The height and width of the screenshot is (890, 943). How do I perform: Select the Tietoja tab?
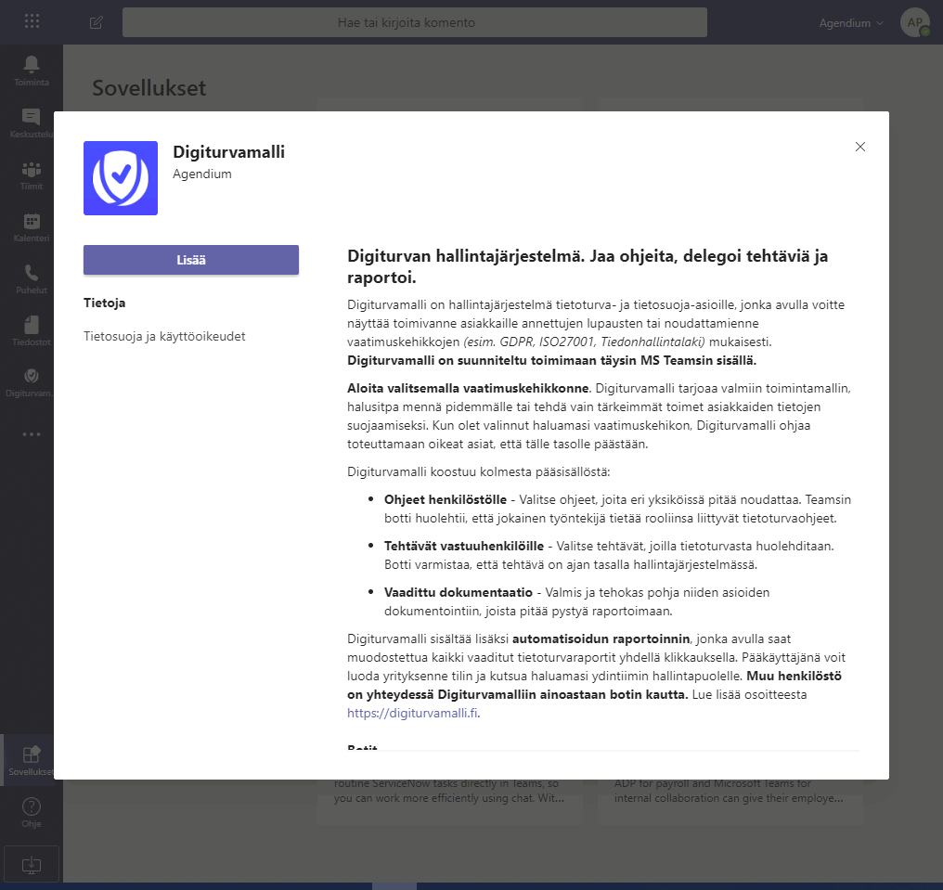pyautogui.click(x=105, y=303)
